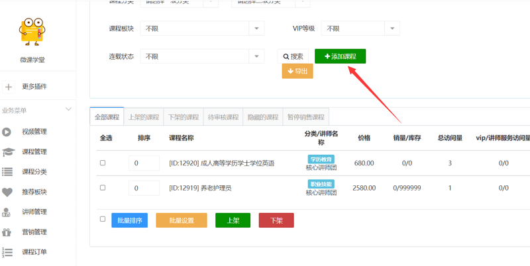Image resolution: width=530 pixels, height=266 pixels.
Task: Open 课程订单 menu item
Action: [x=34, y=252]
